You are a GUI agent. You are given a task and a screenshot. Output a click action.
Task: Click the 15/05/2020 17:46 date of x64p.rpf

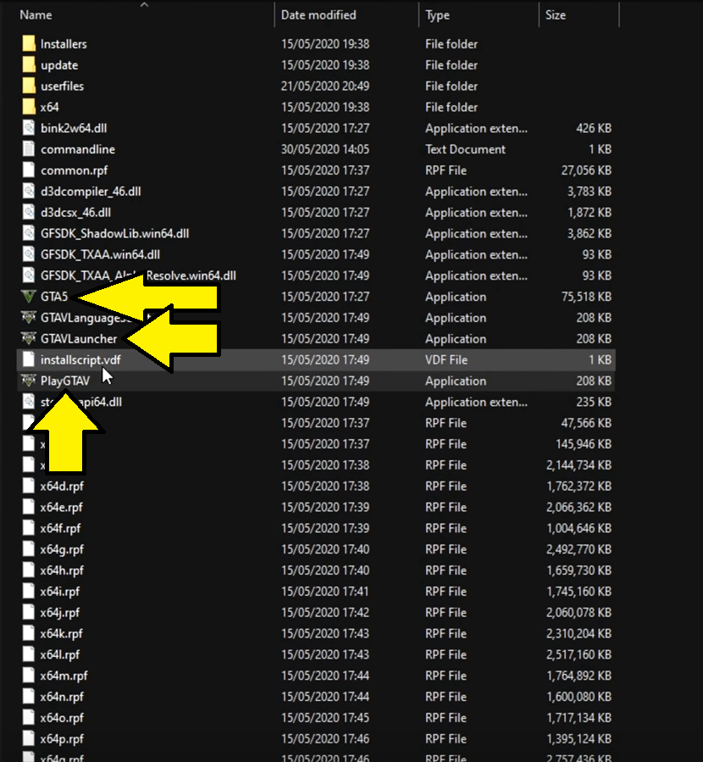[x=325, y=738]
